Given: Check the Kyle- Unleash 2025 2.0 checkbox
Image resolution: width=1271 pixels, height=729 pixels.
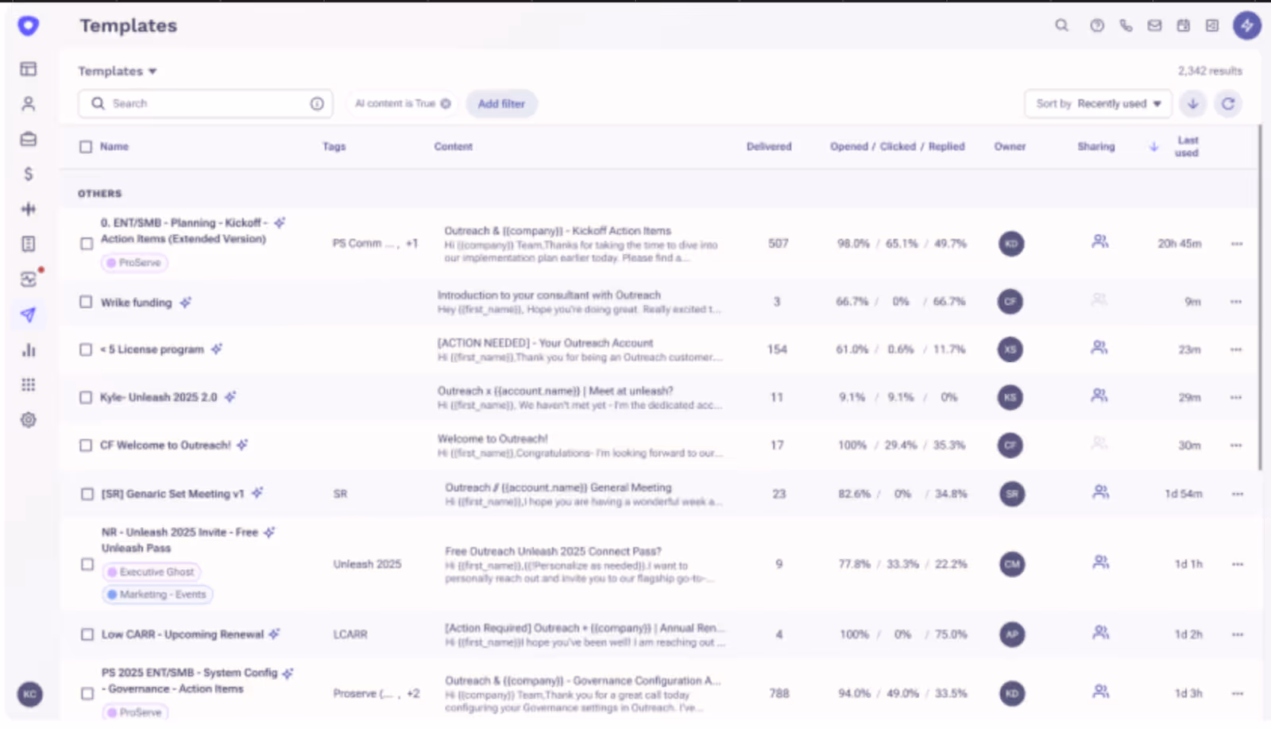Looking at the screenshot, I should pyautogui.click(x=86, y=397).
